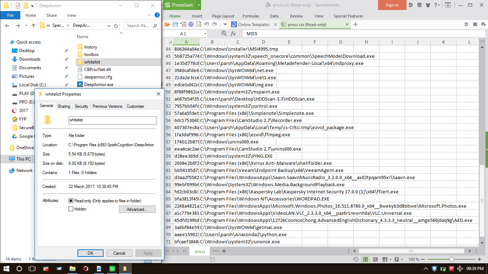Expand the Name Box dropdown for A1
This screenshot has height=274, width=488.
(205, 34)
